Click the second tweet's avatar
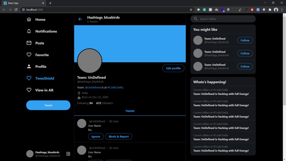Image resolution: width=286 pixels, height=161 pixels. pyautogui.click(x=82, y=150)
